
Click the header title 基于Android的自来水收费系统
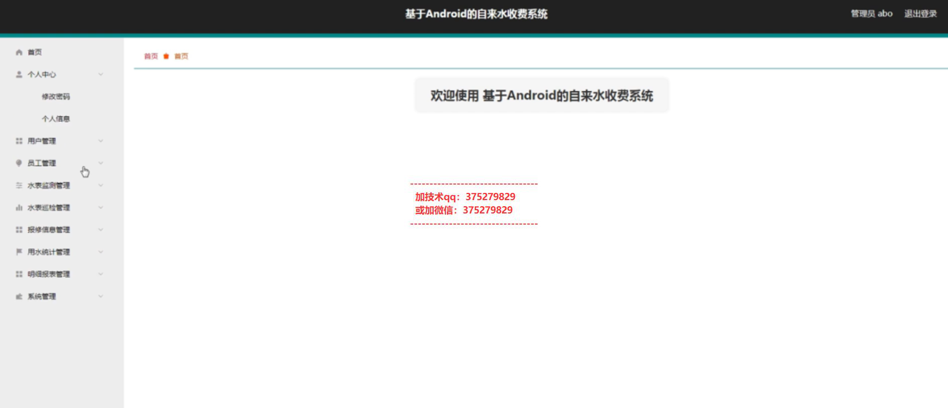coord(476,14)
